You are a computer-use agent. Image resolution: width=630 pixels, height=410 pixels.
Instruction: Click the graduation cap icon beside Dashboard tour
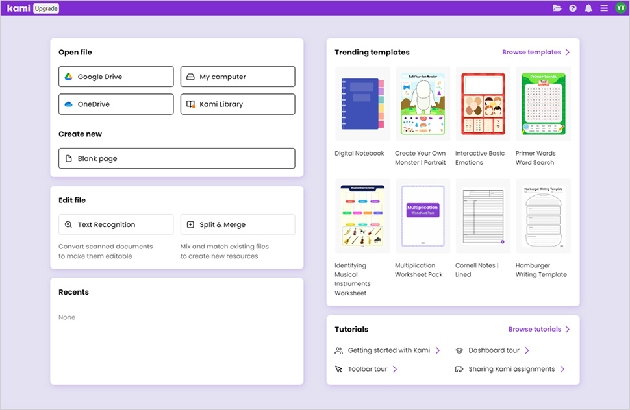coord(459,350)
